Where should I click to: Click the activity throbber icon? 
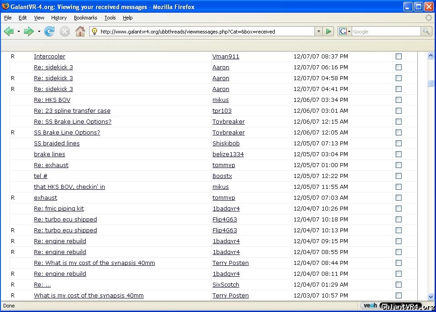(429, 18)
